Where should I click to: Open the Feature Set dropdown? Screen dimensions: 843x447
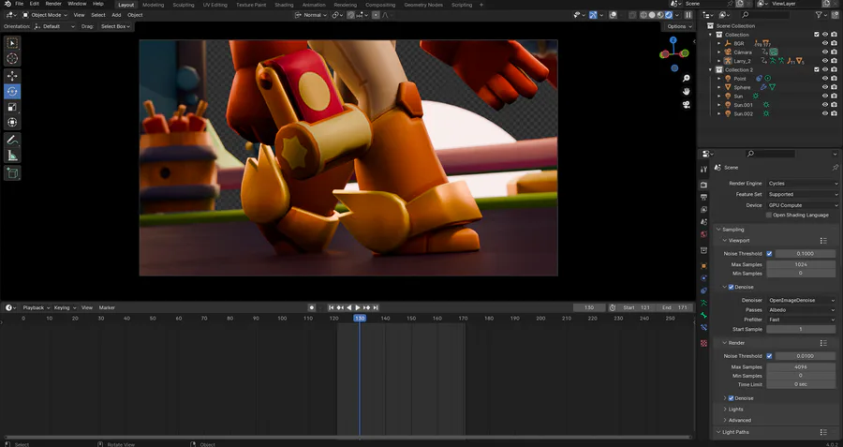(x=803, y=194)
